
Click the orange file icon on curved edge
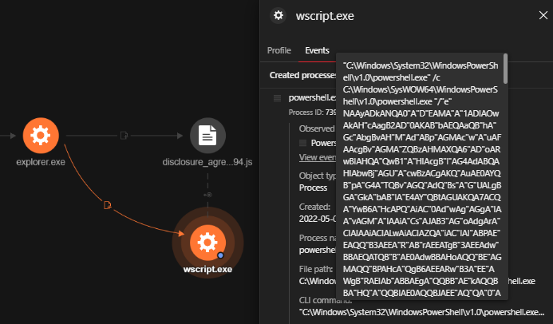point(108,207)
